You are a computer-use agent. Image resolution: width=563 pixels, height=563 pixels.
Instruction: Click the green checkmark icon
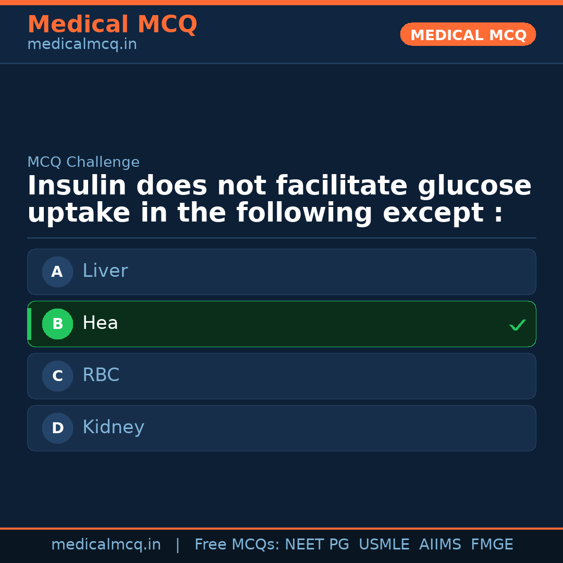517,325
